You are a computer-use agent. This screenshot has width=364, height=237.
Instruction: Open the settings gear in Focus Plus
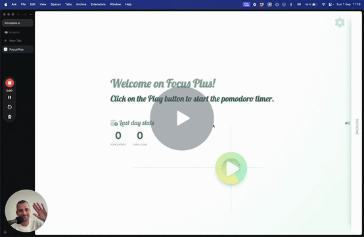coord(340,22)
